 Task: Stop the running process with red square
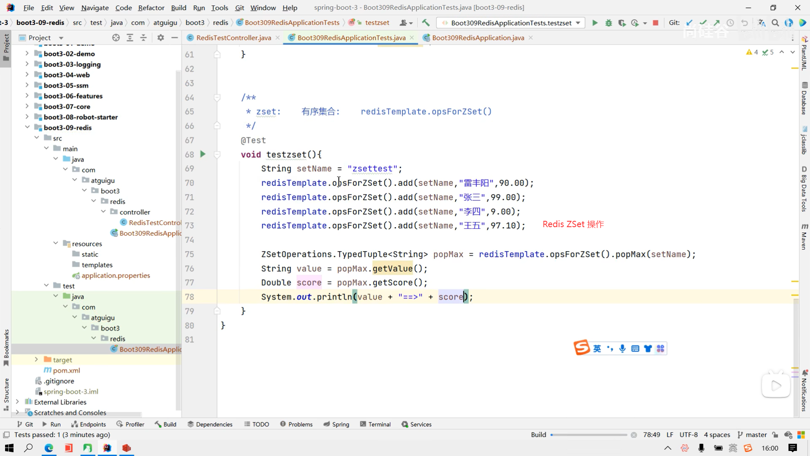click(656, 23)
